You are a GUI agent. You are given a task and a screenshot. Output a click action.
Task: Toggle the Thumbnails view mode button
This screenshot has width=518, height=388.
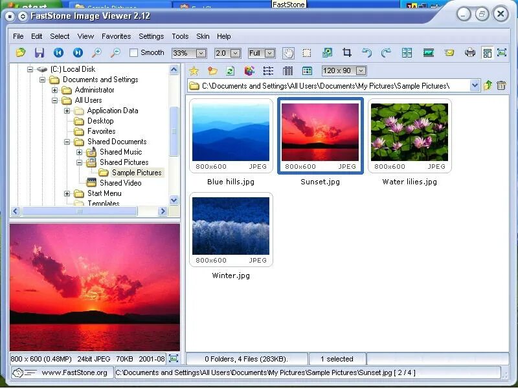307,70
